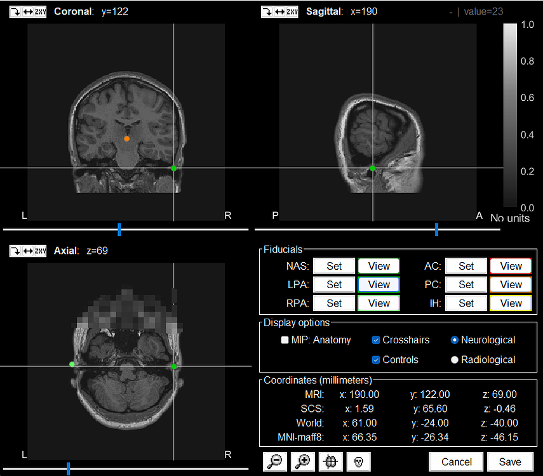This screenshot has width=543, height=476.
Task: Click the MNI-maff8 z: -46.15 value
Action: pos(499,437)
